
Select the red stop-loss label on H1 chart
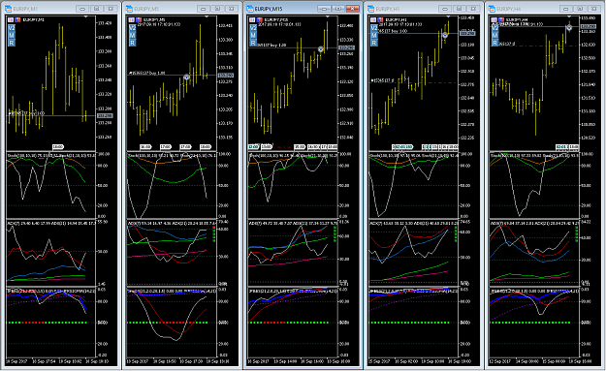[383, 80]
